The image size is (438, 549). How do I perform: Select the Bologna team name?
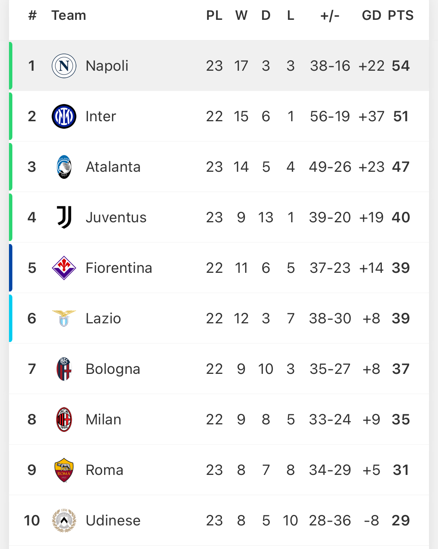113,369
